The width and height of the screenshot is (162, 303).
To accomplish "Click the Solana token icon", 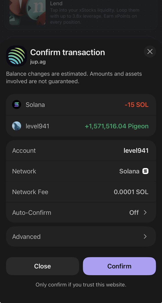I will [17, 105].
